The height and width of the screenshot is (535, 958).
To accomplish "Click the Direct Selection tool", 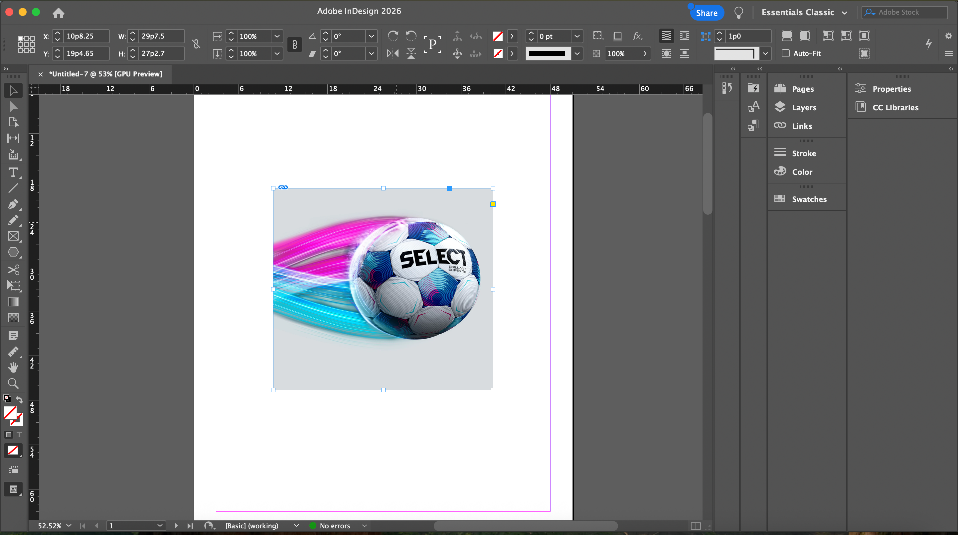I will pyautogui.click(x=13, y=107).
